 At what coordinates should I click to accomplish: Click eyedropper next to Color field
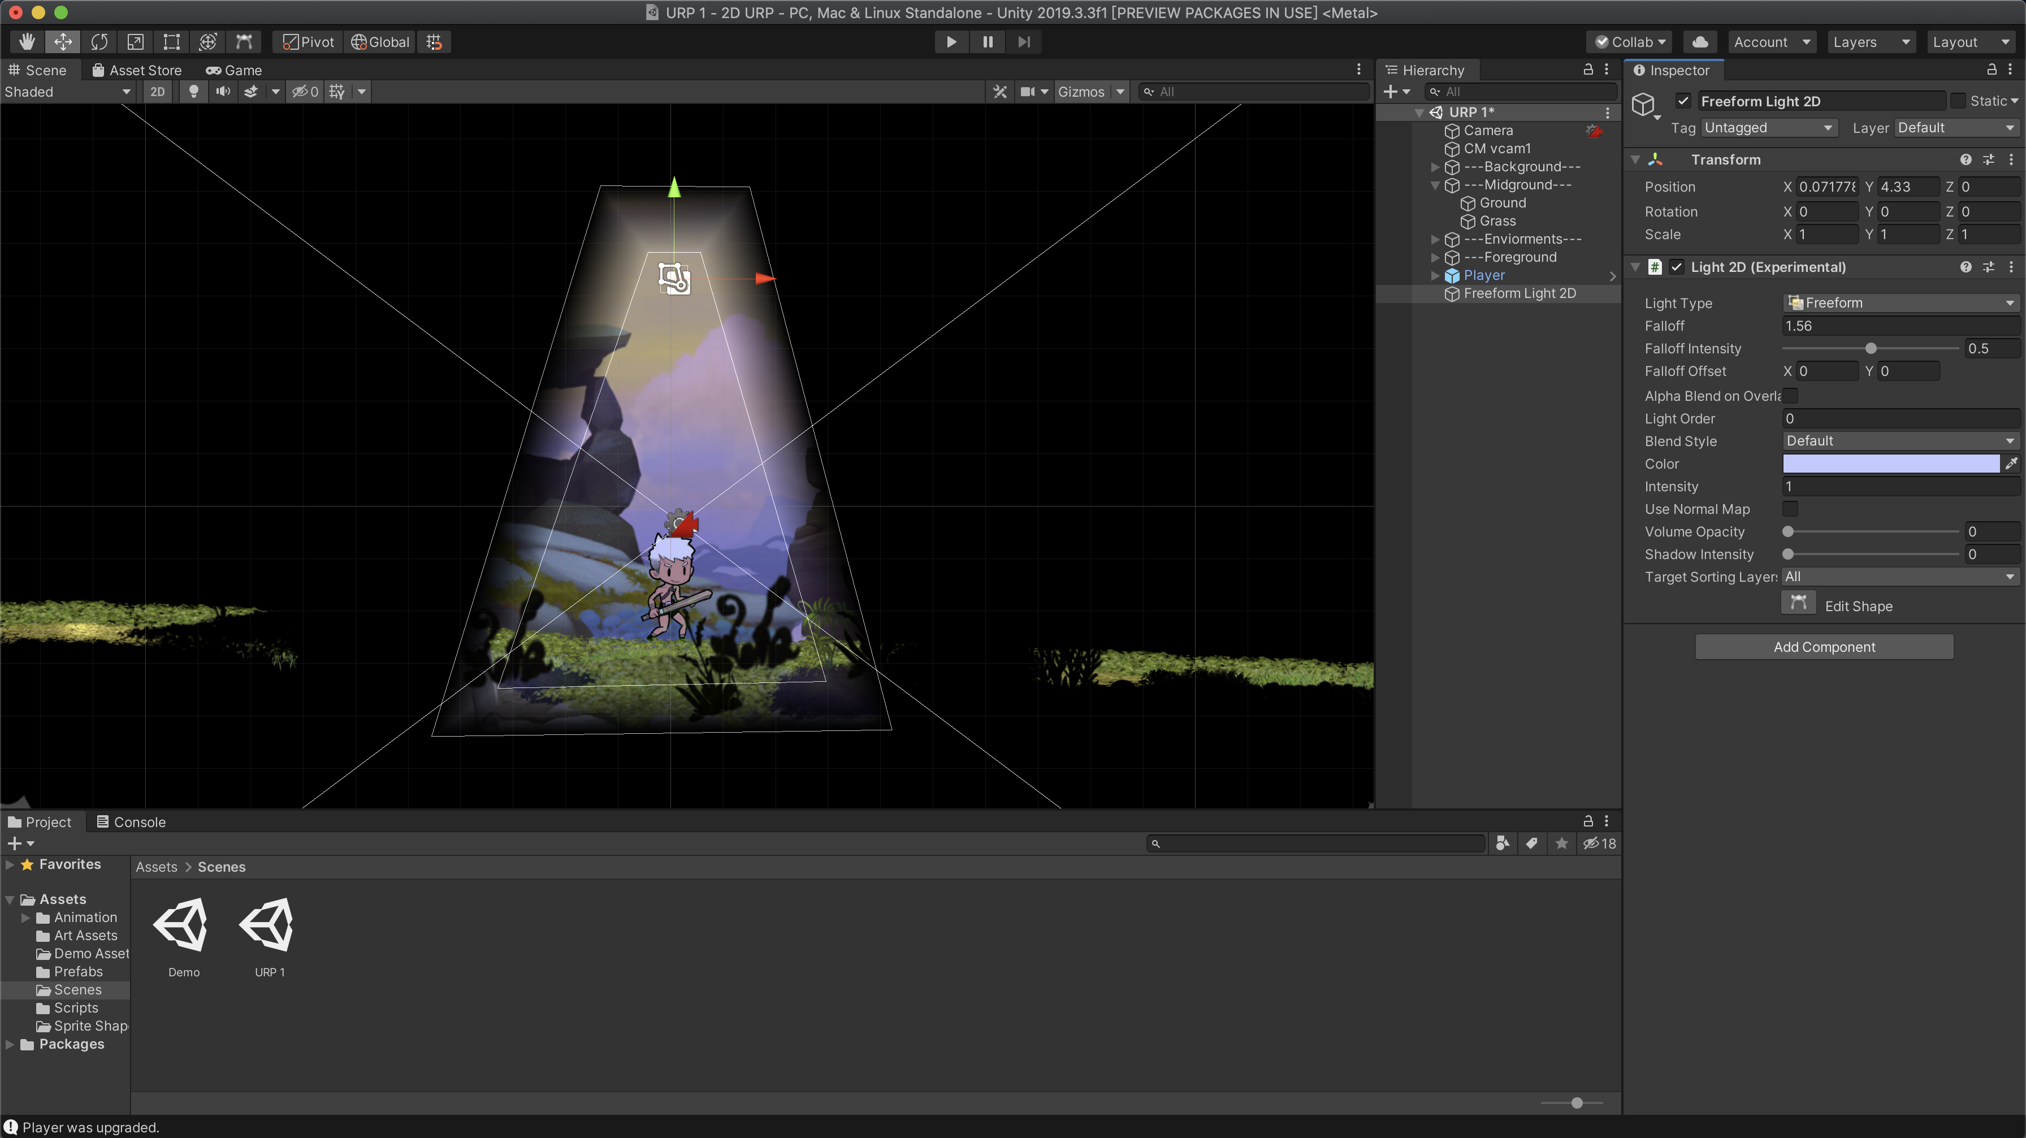point(2011,463)
